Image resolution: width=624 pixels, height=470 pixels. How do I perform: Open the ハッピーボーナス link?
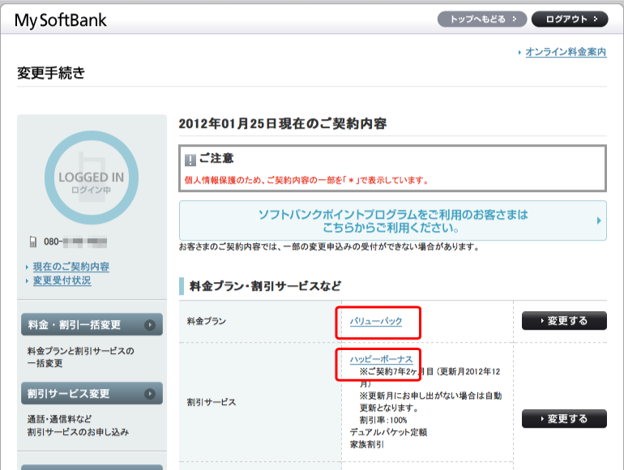click(381, 359)
